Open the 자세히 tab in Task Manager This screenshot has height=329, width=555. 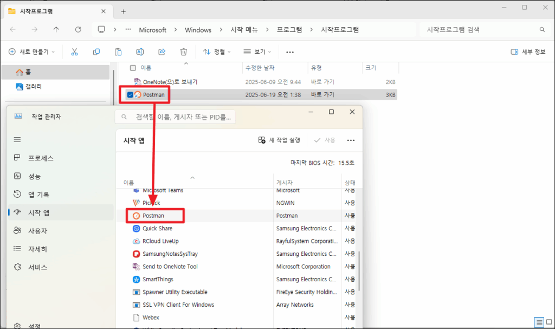click(x=61, y=249)
